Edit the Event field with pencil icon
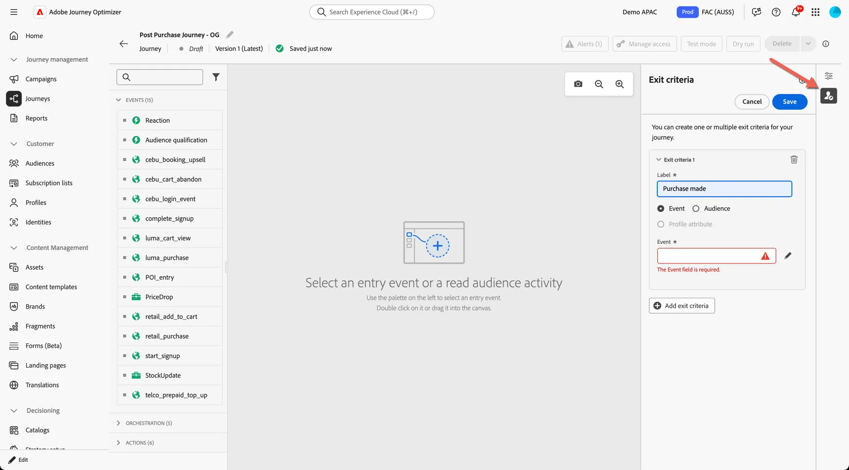This screenshot has height=470, width=849. tap(788, 256)
